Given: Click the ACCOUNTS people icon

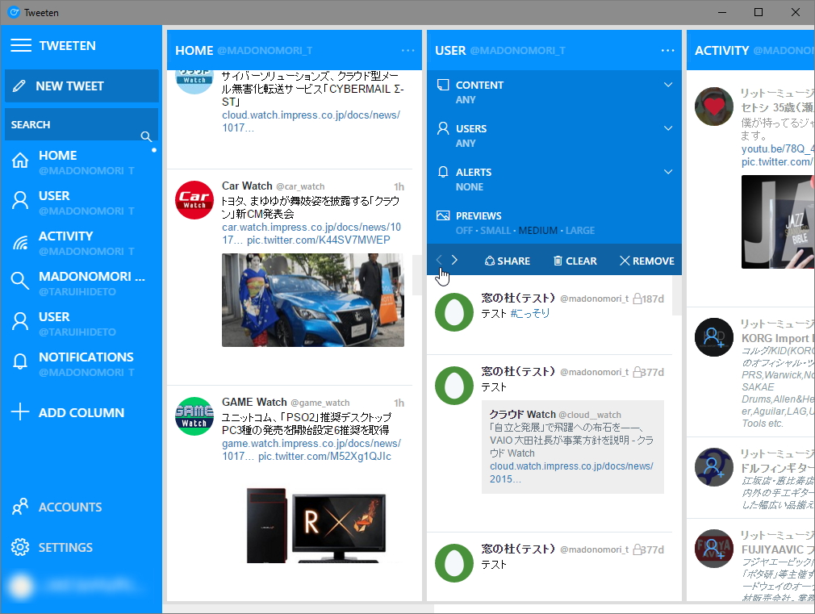Looking at the screenshot, I should click(x=20, y=507).
